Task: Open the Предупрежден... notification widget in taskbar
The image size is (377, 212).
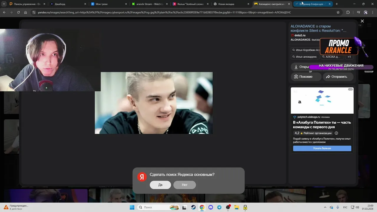Action: point(16,207)
